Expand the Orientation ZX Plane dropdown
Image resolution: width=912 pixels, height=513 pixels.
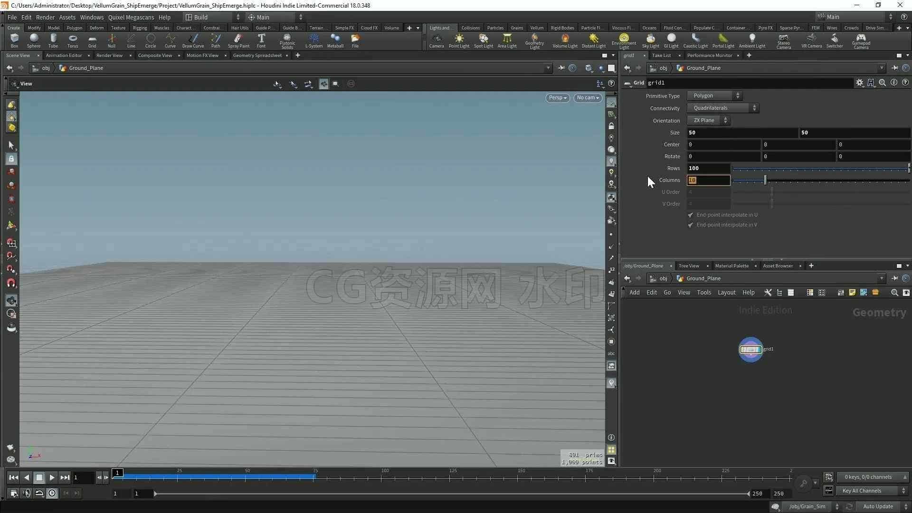click(709, 121)
